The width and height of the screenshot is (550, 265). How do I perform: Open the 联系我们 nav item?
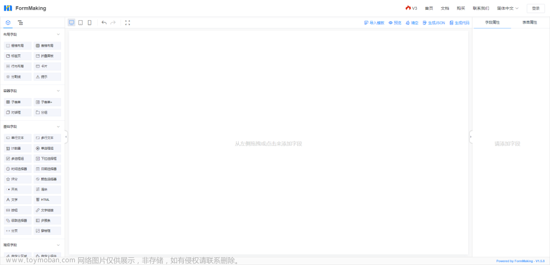point(481,8)
